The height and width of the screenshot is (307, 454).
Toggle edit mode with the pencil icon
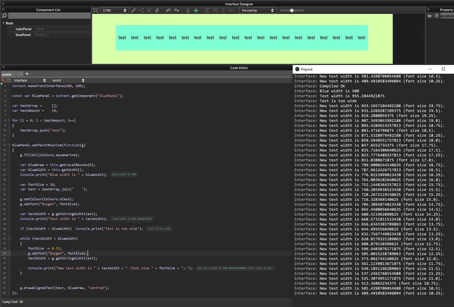[x=133, y=10]
